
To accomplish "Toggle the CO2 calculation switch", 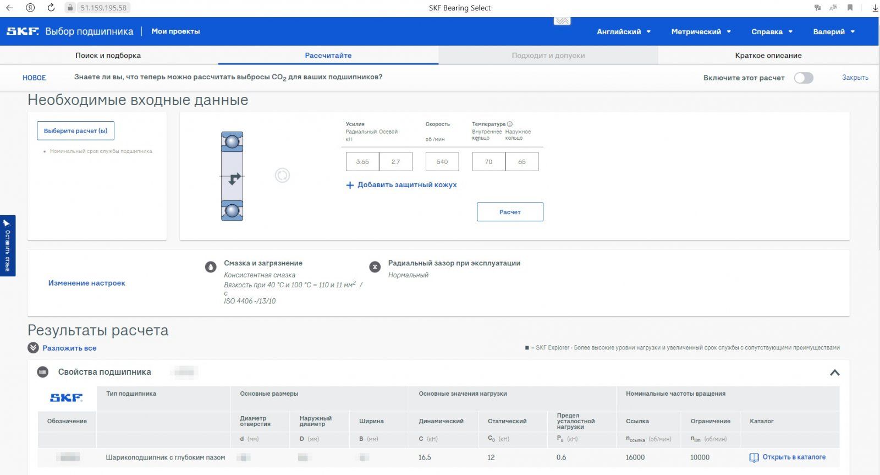I will [804, 78].
